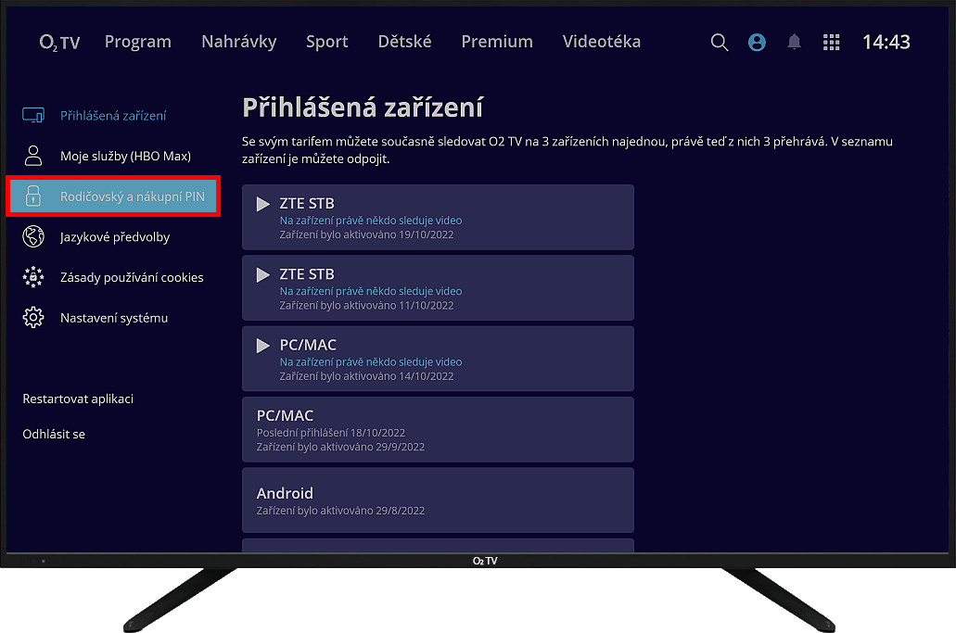Click the gear icon for system settings
Image resolution: width=956 pixels, height=633 pixels.
[33, 318]
